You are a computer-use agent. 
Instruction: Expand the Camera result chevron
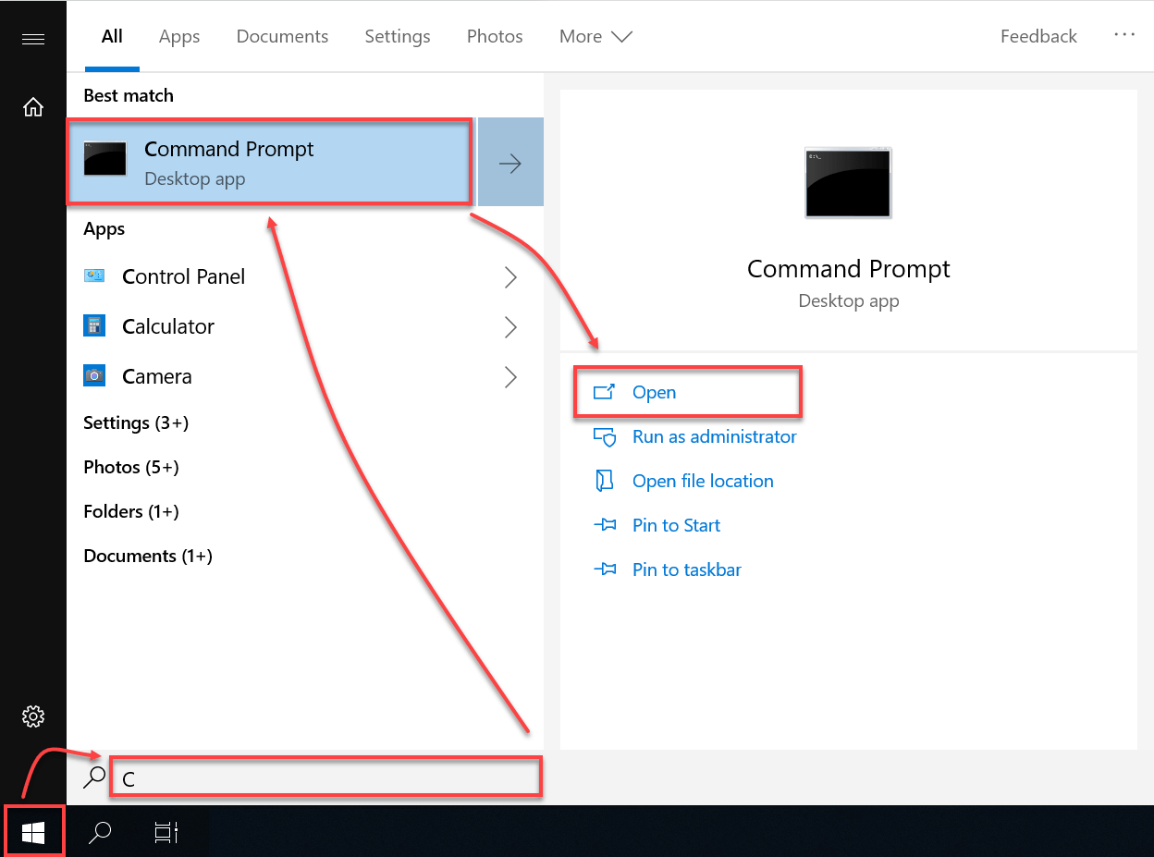click(x=510, y=376)
